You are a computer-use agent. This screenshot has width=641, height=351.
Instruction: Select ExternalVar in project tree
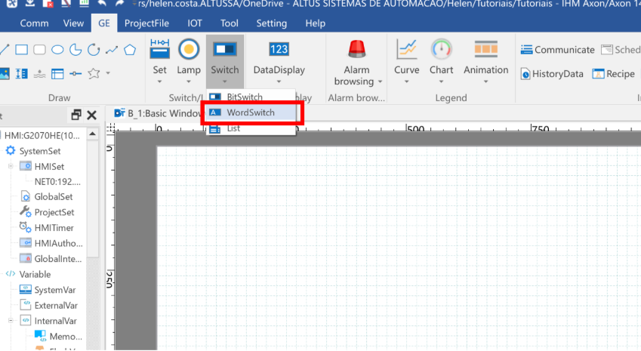coord(56,306)
